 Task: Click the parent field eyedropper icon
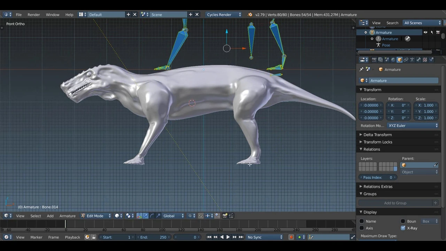(436, 165)
